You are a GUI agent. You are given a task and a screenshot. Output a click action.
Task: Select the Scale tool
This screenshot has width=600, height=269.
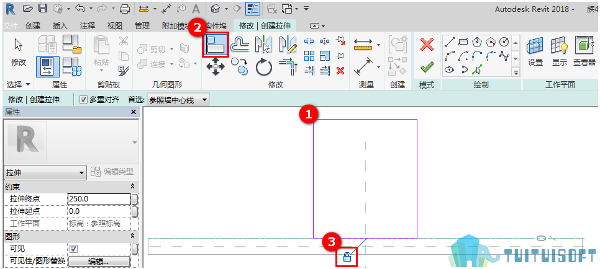point(324,55)
